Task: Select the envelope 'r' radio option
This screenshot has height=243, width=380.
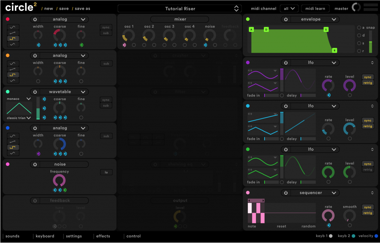Action: pos(359,51)
